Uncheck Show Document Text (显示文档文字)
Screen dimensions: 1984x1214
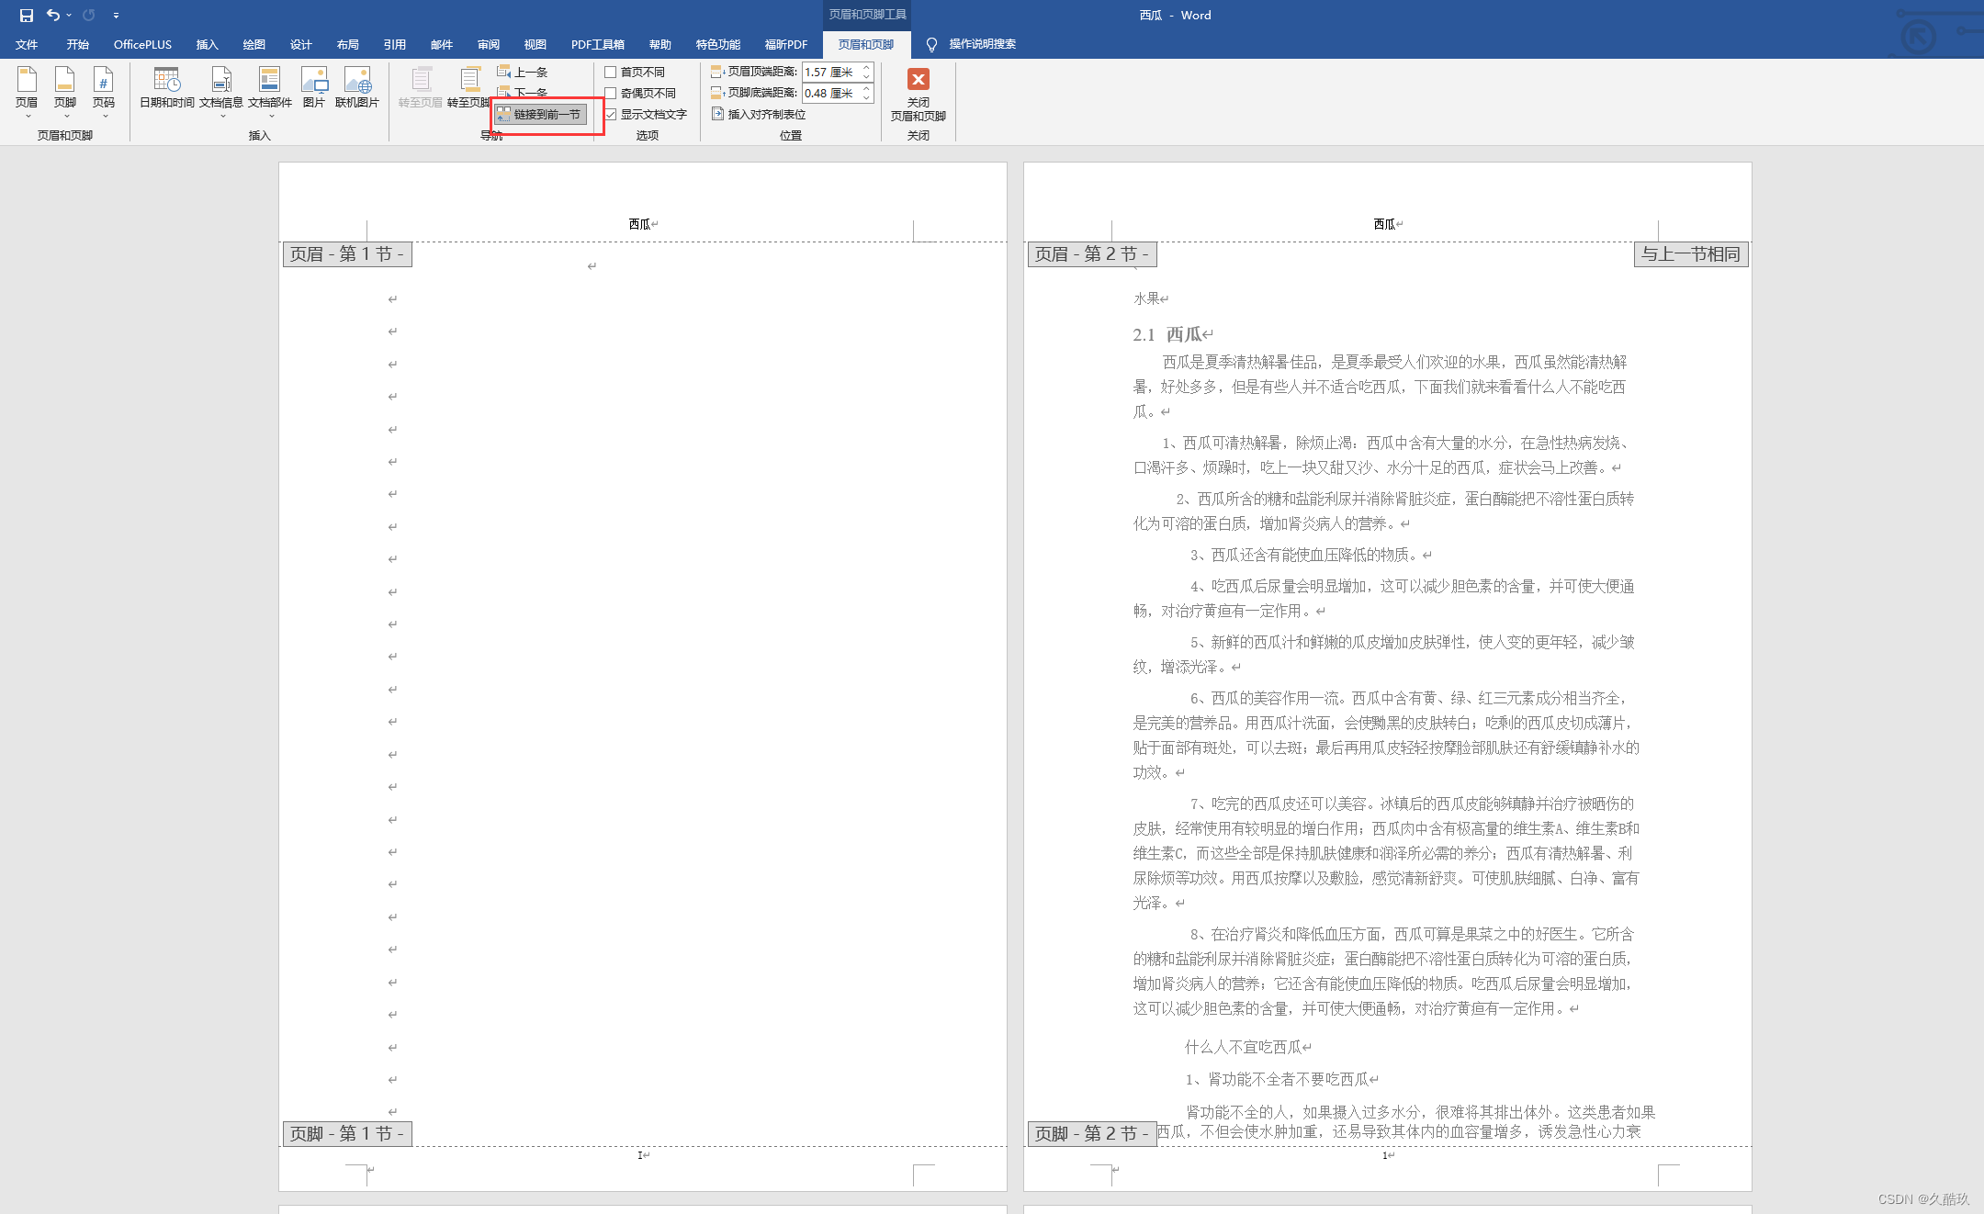611,114
